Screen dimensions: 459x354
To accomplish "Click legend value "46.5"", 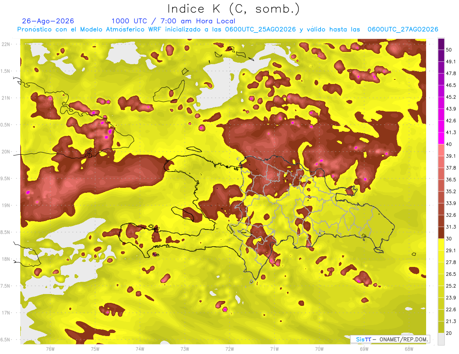I will pyautogui.click(x=451, y=85).
